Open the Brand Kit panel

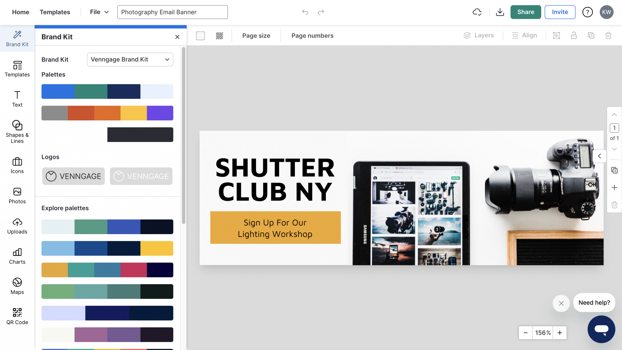17,39
